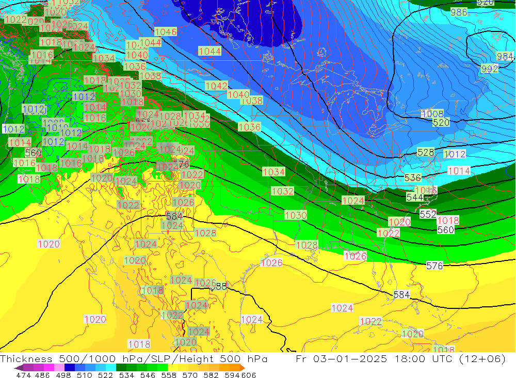Viewport: 516px width, 378px height.
Task: Click the 544 height contour label
Action: [x=415, y=197]
